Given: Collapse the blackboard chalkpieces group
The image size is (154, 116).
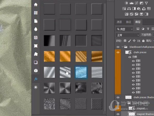Looking at the screenshot, I should [x=122, y=47].
